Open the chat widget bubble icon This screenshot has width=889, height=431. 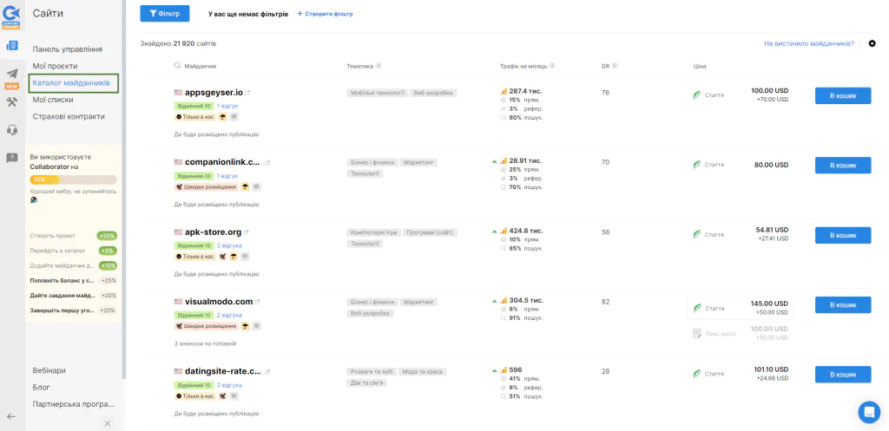(x=869, y=412)
